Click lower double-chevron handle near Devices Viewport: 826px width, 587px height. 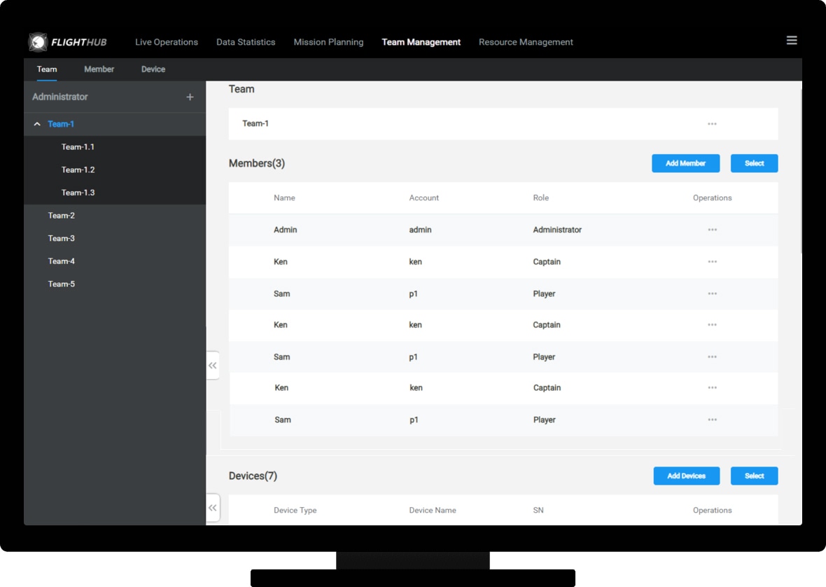pyautogui.click(x=213, y=508)
